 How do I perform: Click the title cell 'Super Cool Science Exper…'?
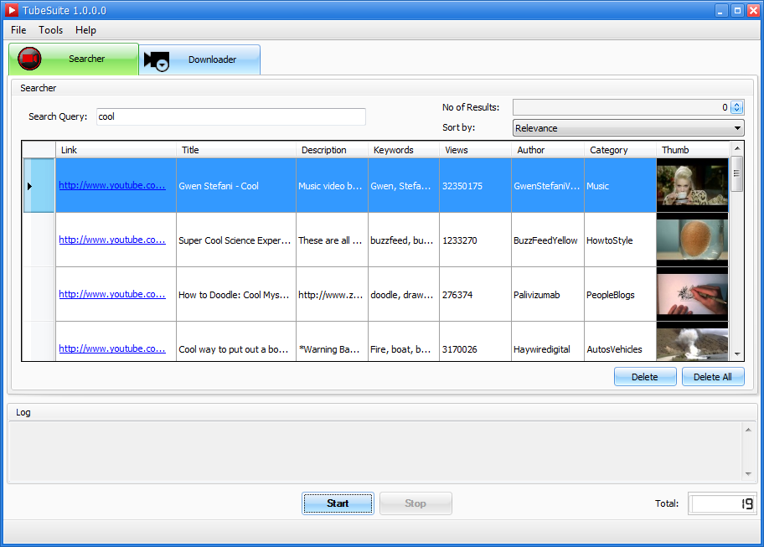click(235, 240)
